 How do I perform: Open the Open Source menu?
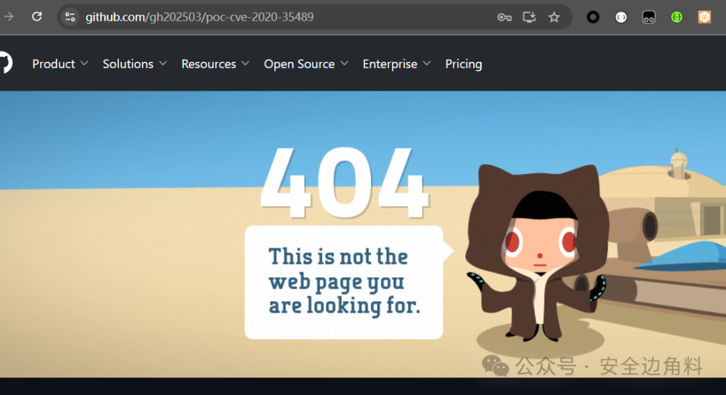[x=306, y=64]
